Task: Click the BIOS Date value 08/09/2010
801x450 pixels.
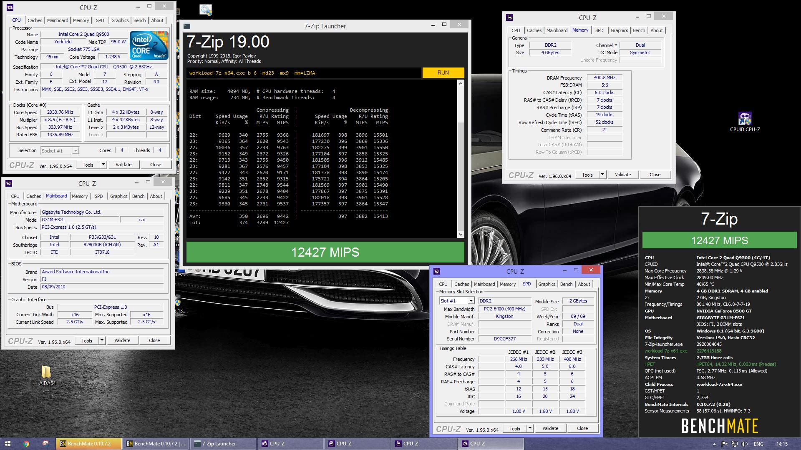Action: click(102, 287)
